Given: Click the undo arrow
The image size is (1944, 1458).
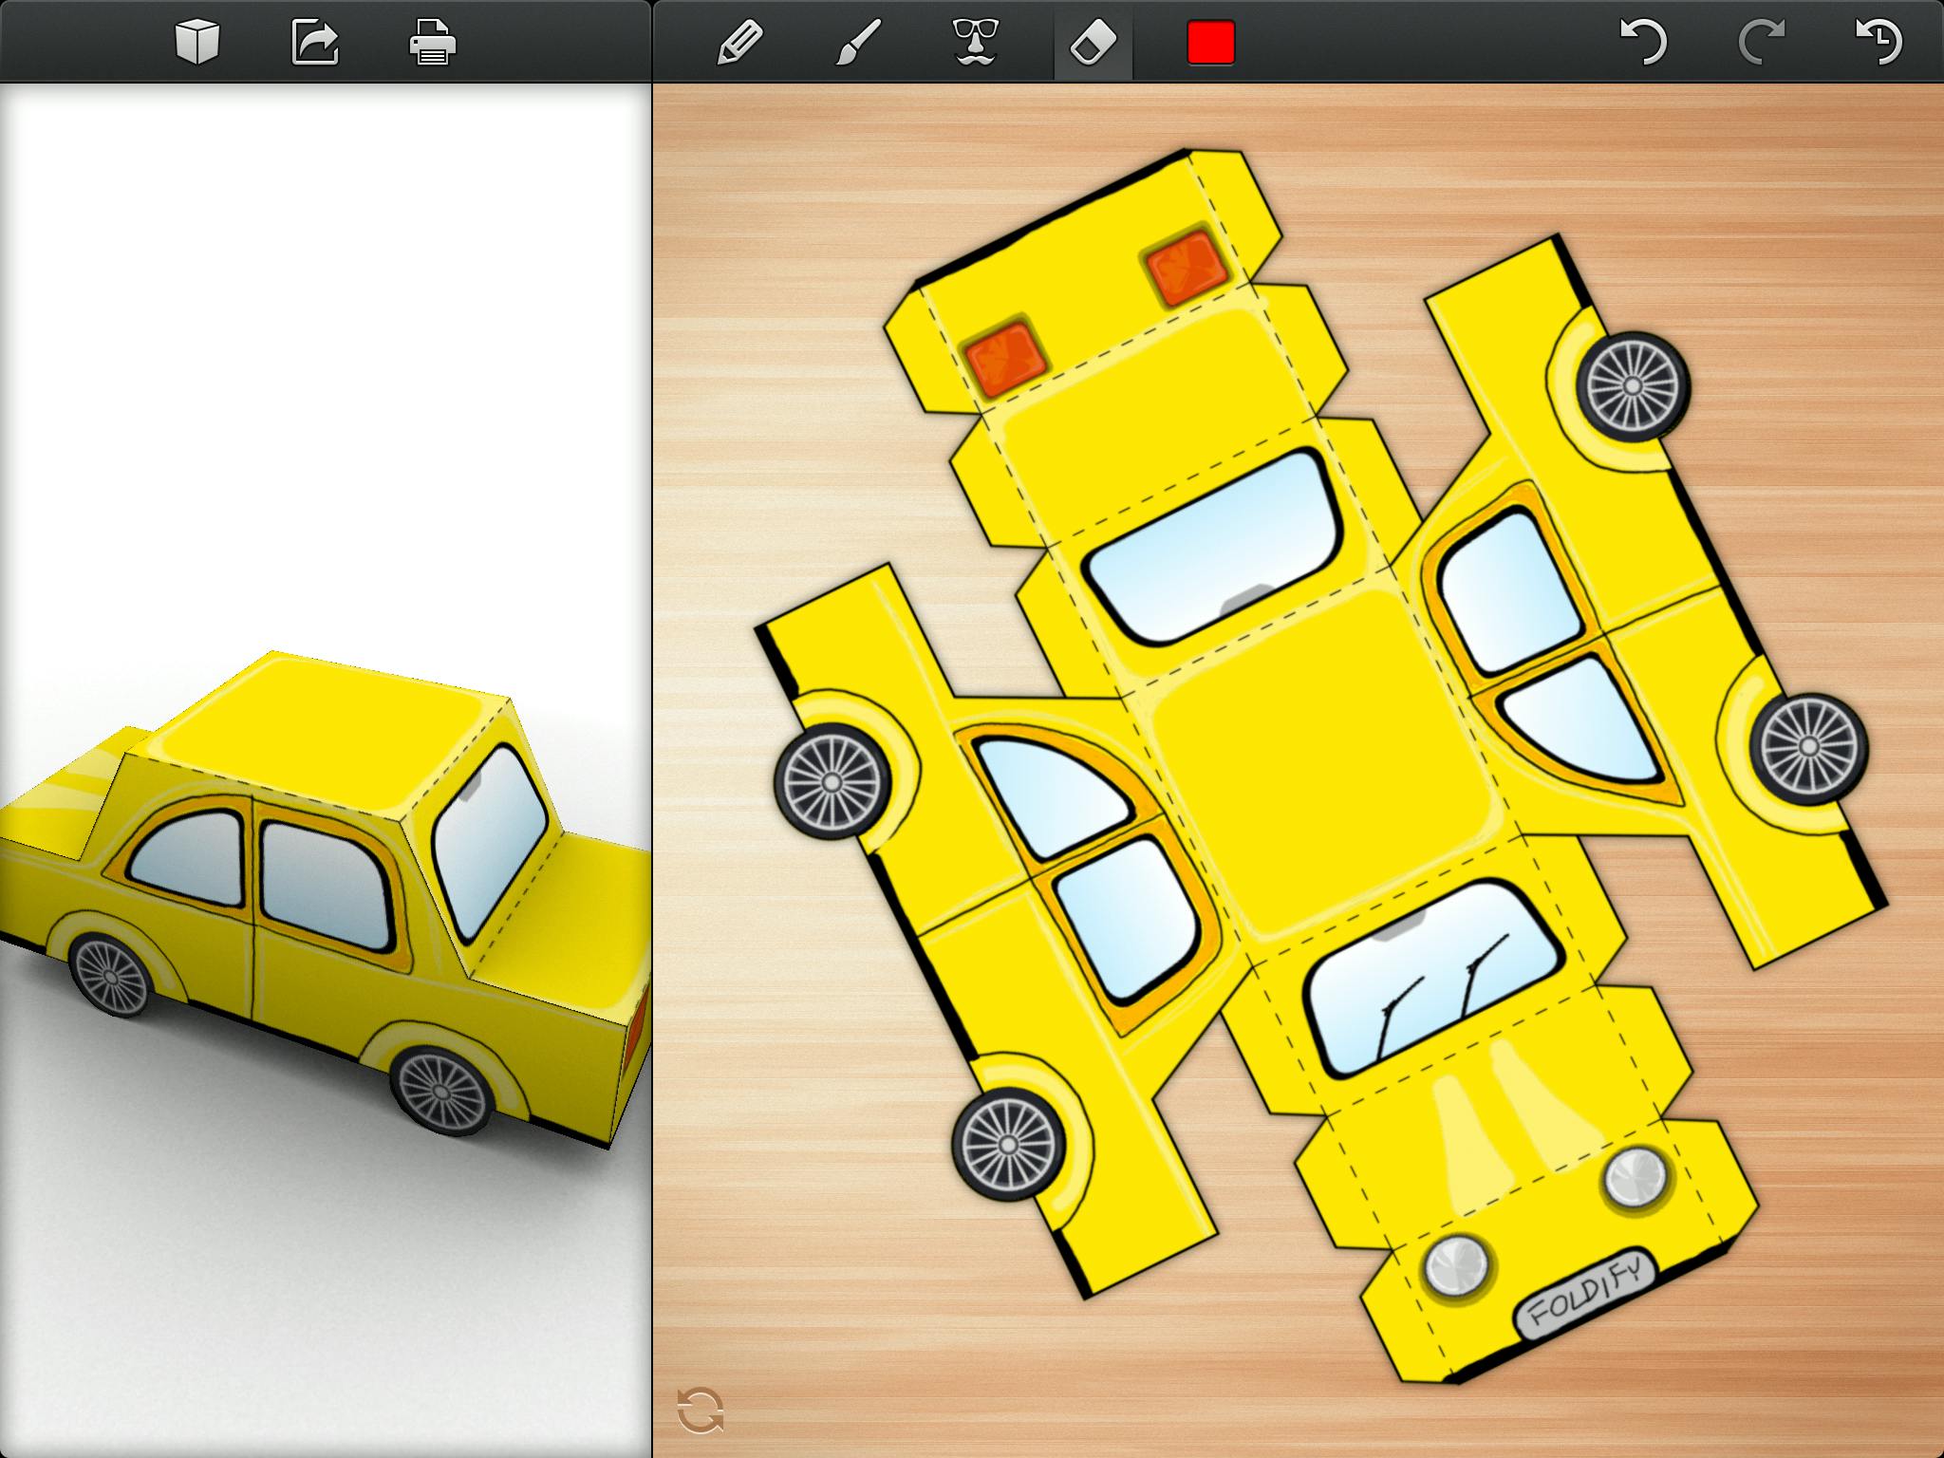Looking at the screenshot, I should pos(1643,43).
